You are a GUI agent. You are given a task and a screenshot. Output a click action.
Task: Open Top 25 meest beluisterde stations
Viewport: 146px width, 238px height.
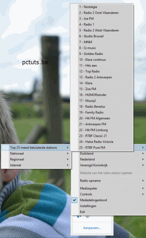(36, 148)
